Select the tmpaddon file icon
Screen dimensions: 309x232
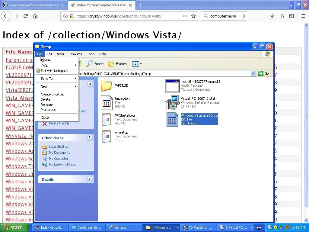coord(107,103)
